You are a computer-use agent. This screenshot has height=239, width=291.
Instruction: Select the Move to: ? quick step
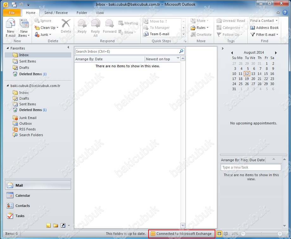162,21
